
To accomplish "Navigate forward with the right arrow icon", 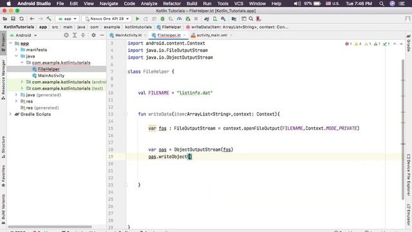I will coord(41,19).
